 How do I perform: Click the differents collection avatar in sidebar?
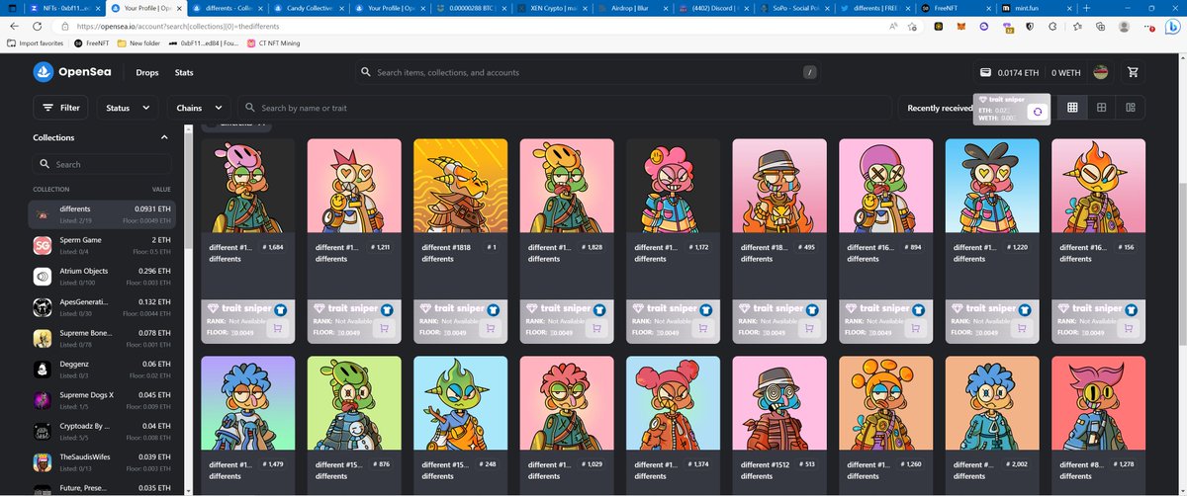pos(43,213)
